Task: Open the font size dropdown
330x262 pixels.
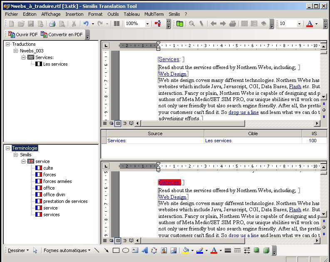Action: (299, 24)
